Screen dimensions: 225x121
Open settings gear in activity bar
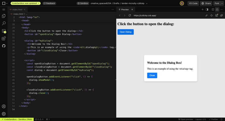click(4, 114)
